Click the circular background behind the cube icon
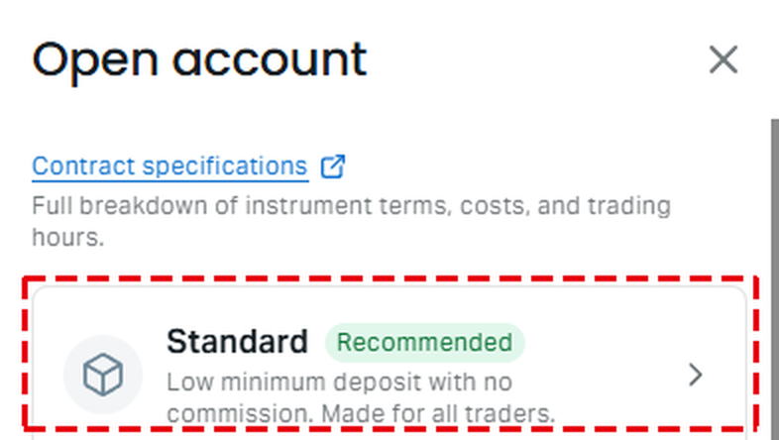 (x=103, y=375)
